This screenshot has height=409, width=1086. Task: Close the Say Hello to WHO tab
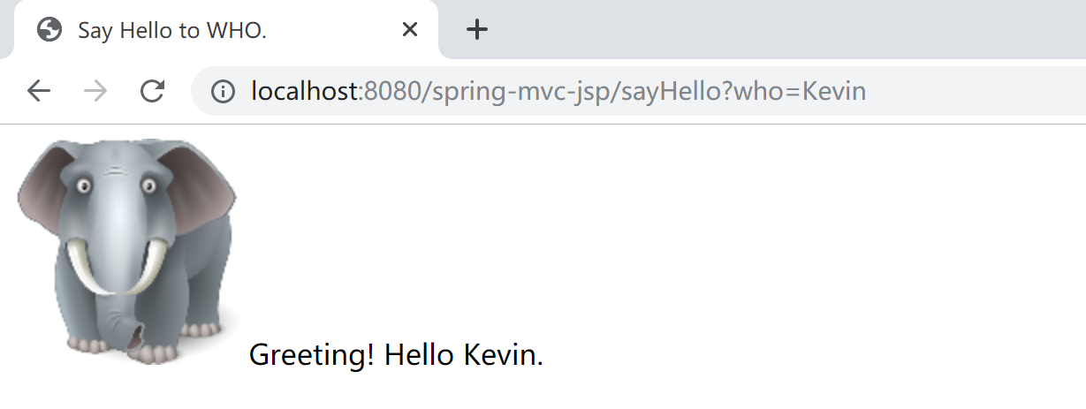tap(410, 30)
